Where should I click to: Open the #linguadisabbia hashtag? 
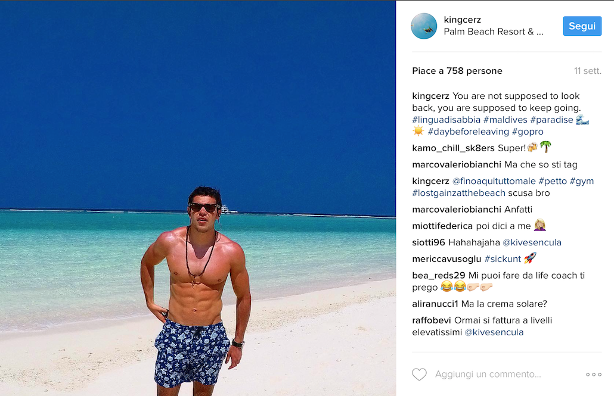click(x=446, y=120)
